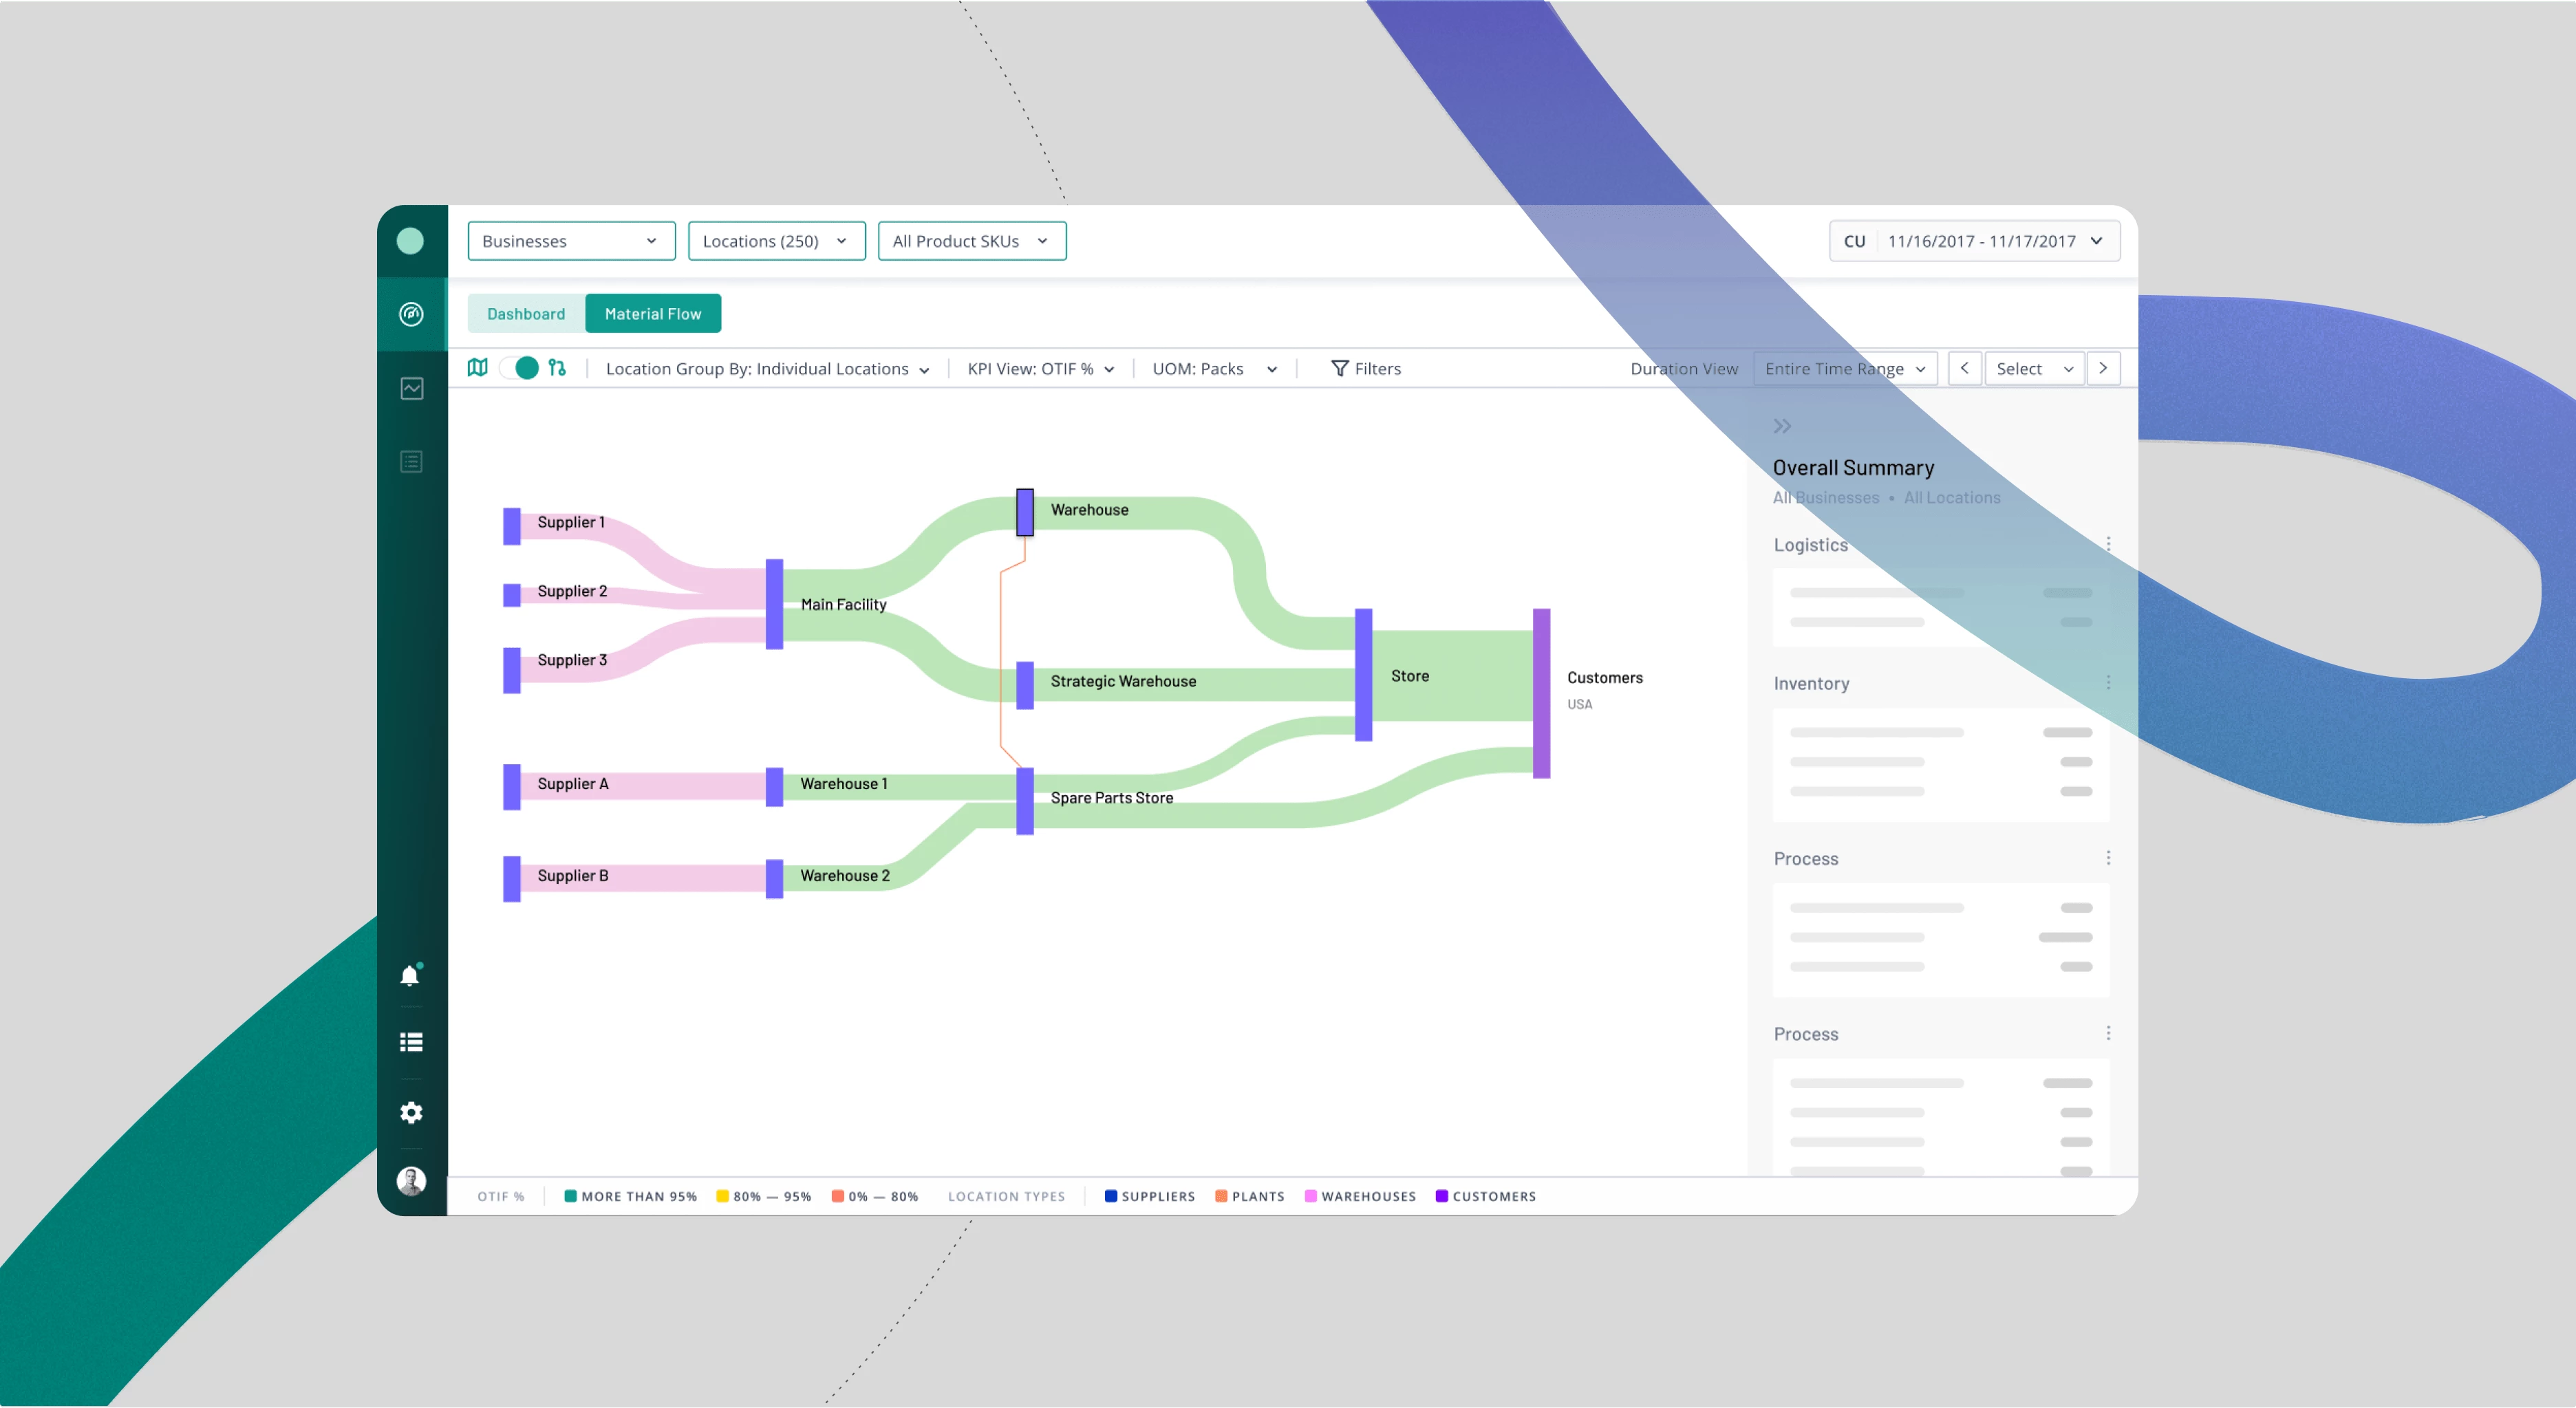Click the bulleted list icon in sidebar
The image size is (2576, 1408).
(411, 1042)
